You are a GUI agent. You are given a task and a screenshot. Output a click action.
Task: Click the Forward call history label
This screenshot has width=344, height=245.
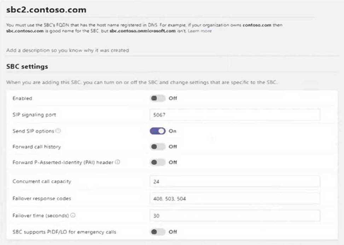pyautogui.click(x=37, y=147)
